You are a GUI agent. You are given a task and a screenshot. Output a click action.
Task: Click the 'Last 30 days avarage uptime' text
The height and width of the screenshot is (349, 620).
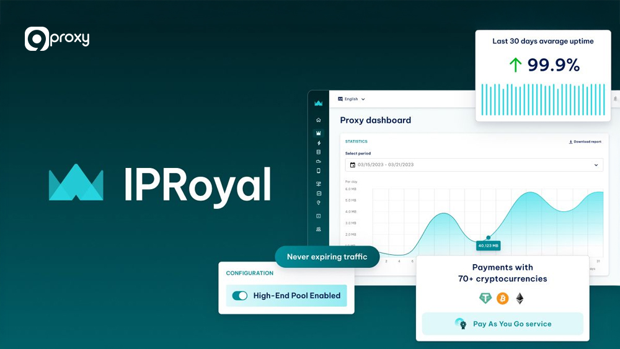click(543, 41)
